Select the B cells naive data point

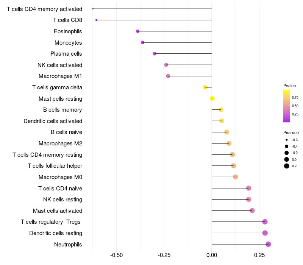tap(226, 132)
